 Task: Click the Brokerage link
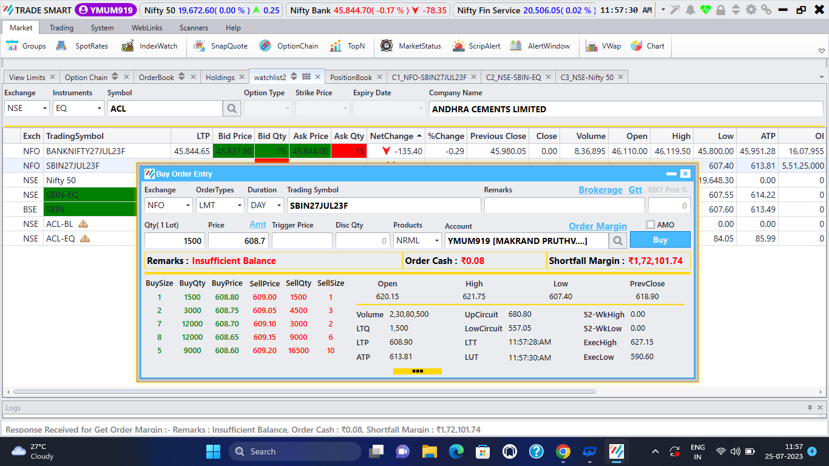pyautogui.click(x=600, y=190)
